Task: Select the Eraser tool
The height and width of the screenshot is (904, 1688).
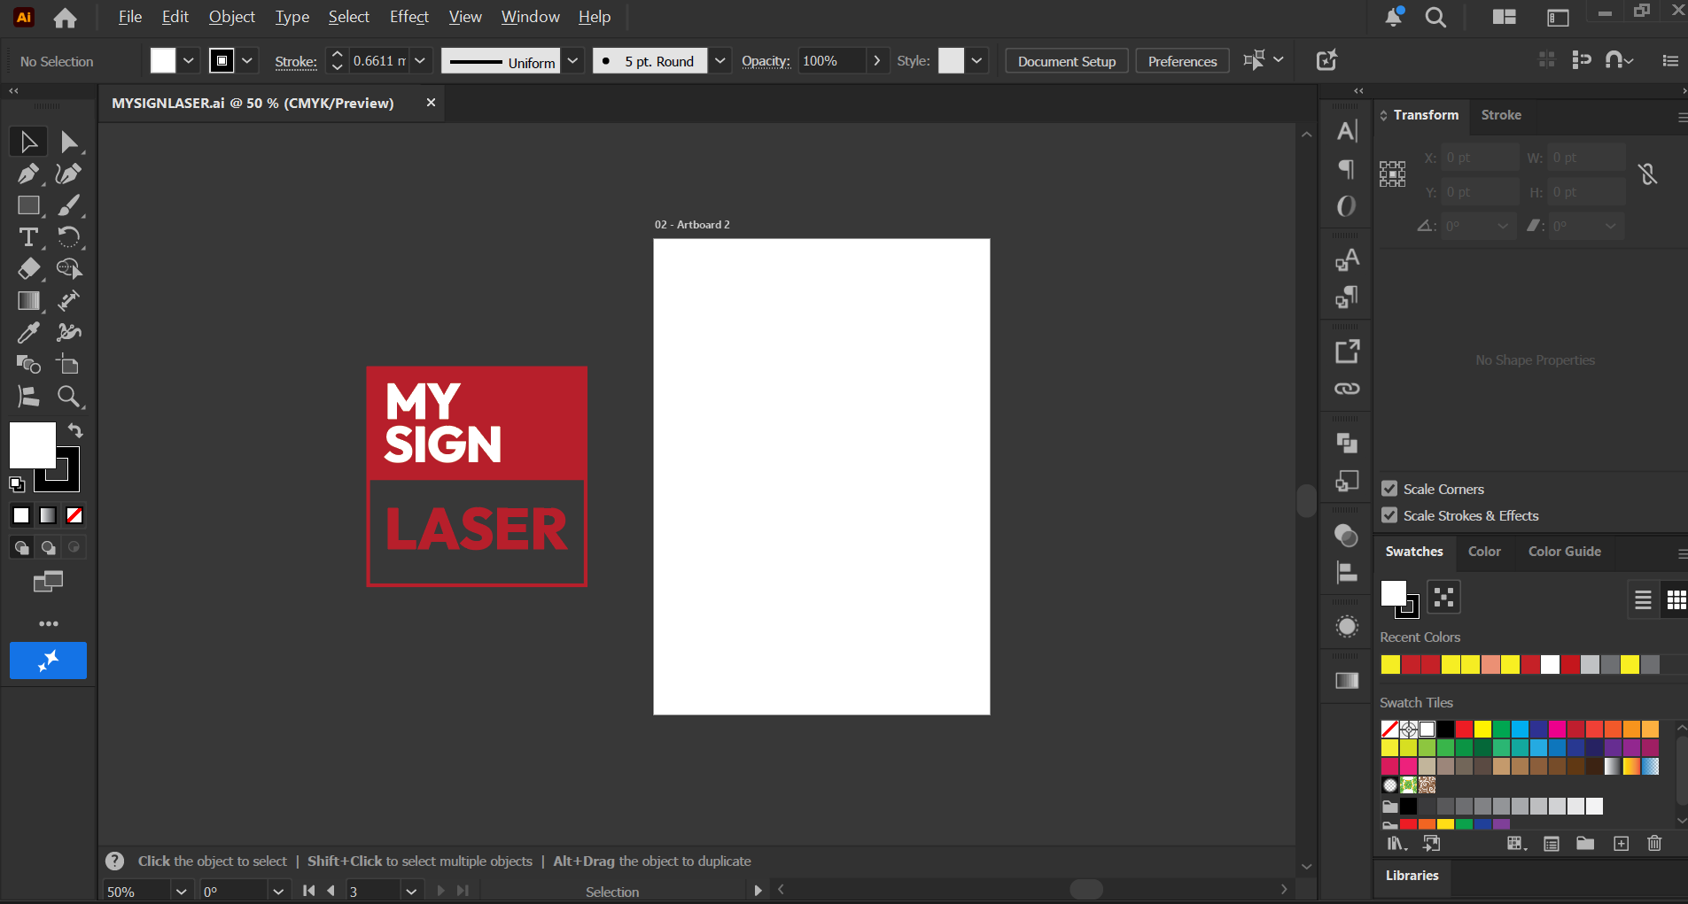Action: (x=28, y=269)
